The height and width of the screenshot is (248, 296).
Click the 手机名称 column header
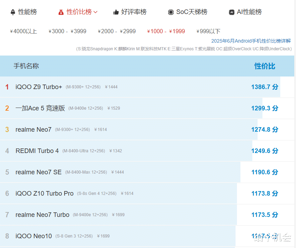tap(26, 66)
